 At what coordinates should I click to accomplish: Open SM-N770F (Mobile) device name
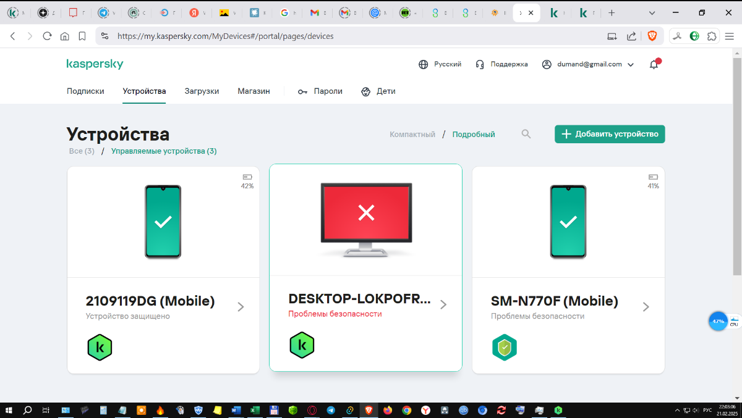[x=555, y=301]
